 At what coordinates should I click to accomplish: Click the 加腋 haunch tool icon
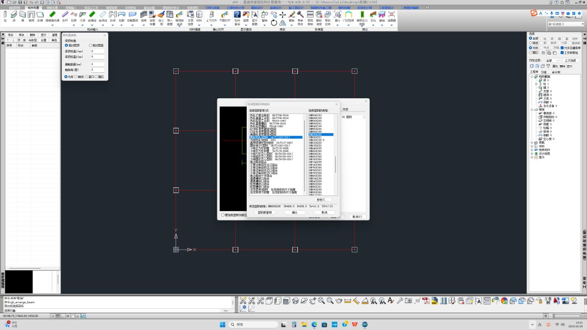click(122, 14)
